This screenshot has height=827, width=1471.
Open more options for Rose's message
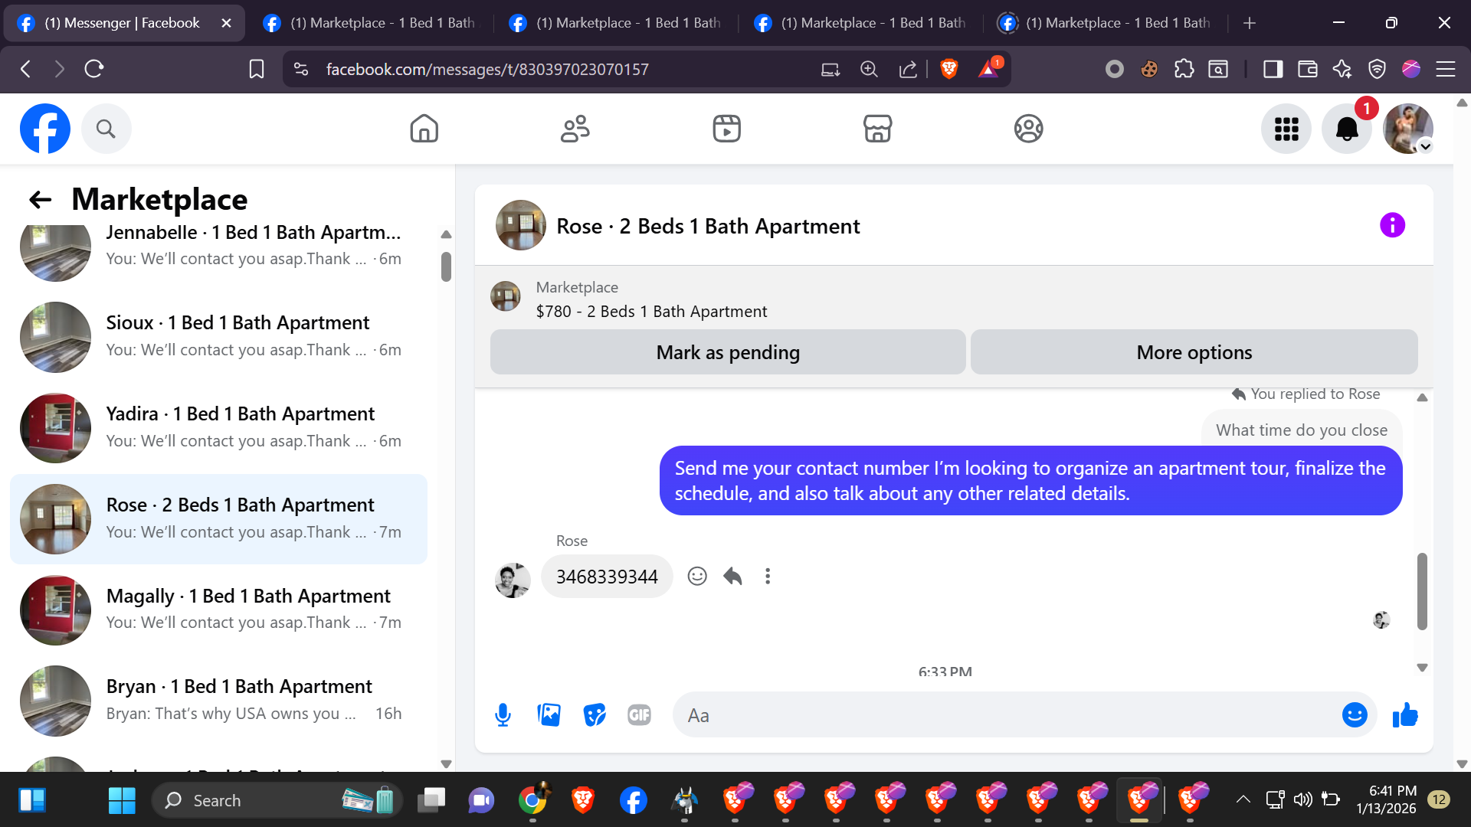768,576
